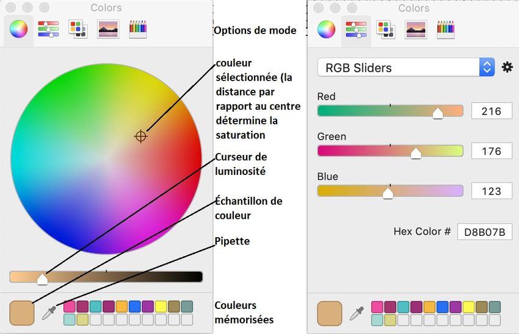Switch to color palettes mode in left window
The height and width of the screenshot is (334, 519).
pyautogui.click(x=78, y=29)
